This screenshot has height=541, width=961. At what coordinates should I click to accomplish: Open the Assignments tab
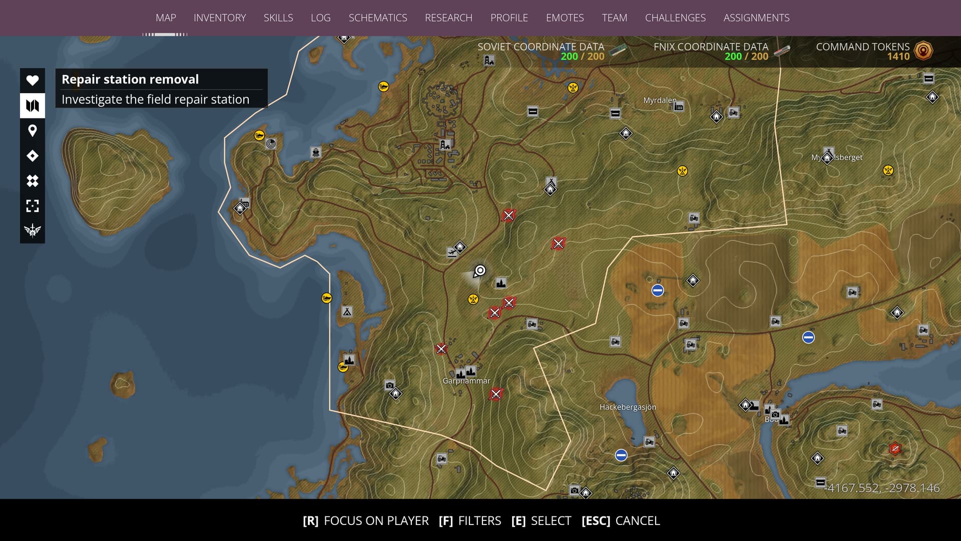pyautogui.click(x=756, y=18)
